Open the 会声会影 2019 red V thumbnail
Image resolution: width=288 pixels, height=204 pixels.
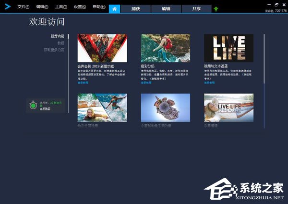point(102,48)
